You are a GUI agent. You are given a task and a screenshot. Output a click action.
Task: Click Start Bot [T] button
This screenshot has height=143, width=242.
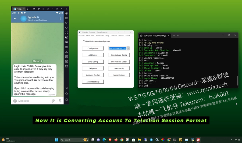(x=119, y=68)
